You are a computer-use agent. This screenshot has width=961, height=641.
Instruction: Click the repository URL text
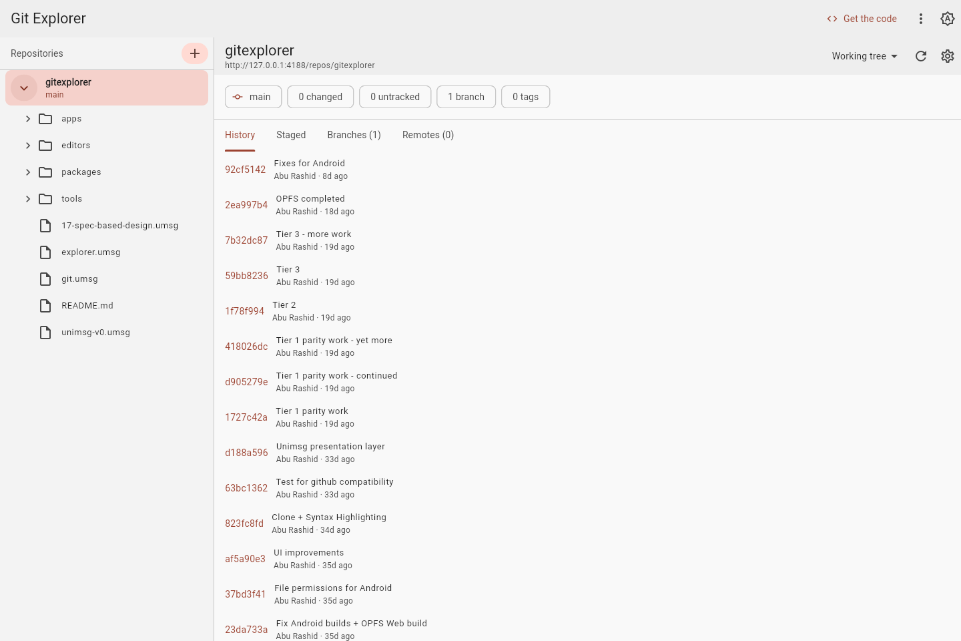pyautogui.click(x=300, y=65)
